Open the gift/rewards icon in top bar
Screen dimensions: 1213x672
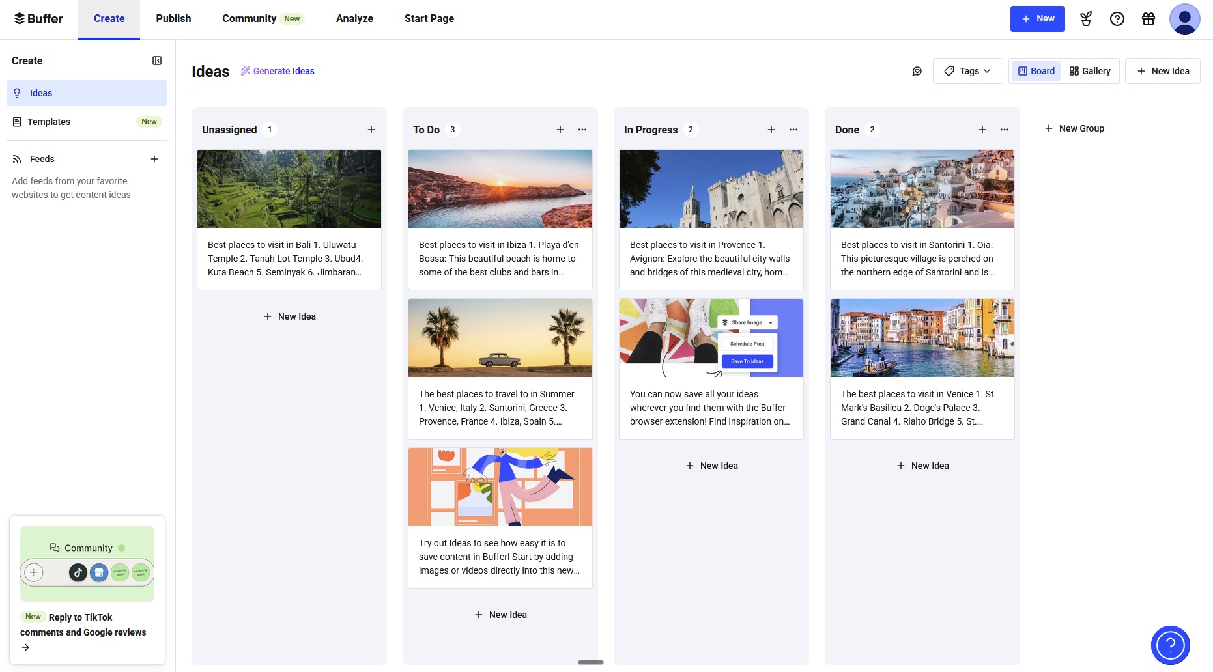point(1149,18)
